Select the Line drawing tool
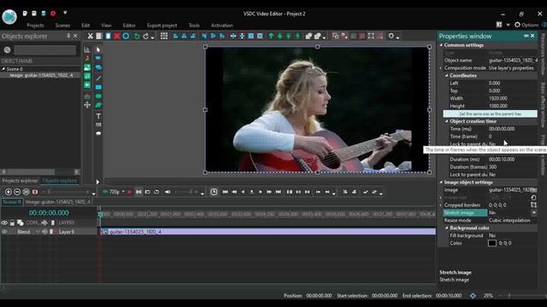547x307 pixels. point(99,78)
